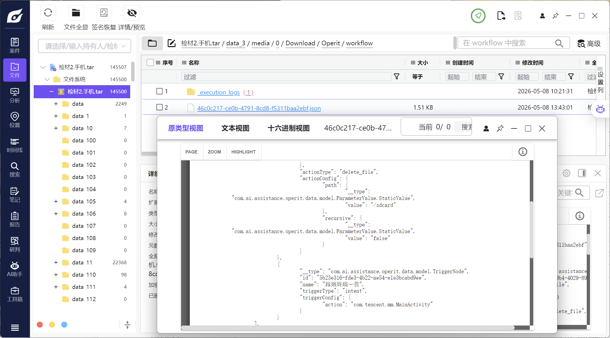Click the 签名恢复 signature recovery icon

point(104,13)
